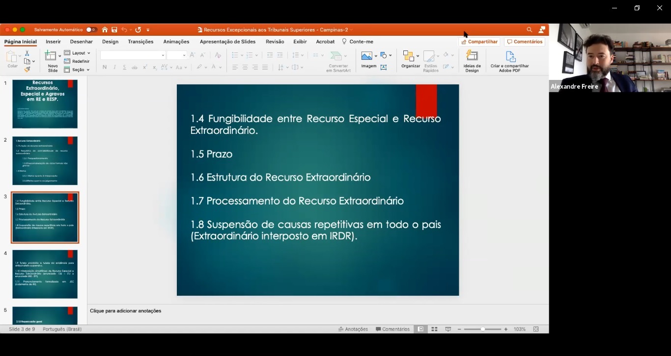This screenshot has width=671, height=356.
Task: Select slide 4 thumbnail
Action: click(45, 274)
